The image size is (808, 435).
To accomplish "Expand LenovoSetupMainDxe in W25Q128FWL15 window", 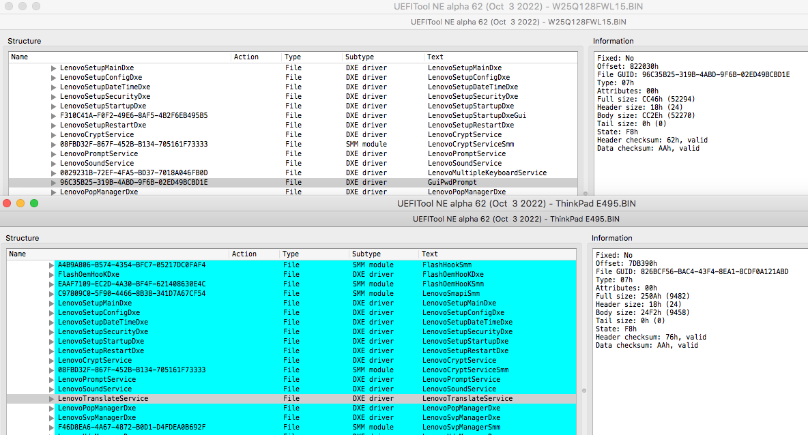I will pyautogui.click(x=53, y=68).
